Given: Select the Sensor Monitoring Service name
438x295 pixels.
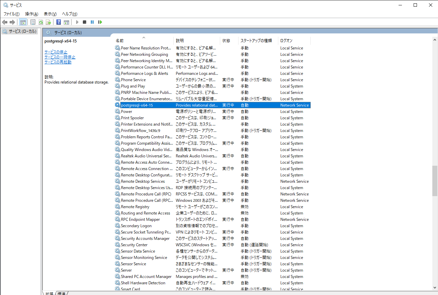Looking at the screenshot, I should coord(144,257).
